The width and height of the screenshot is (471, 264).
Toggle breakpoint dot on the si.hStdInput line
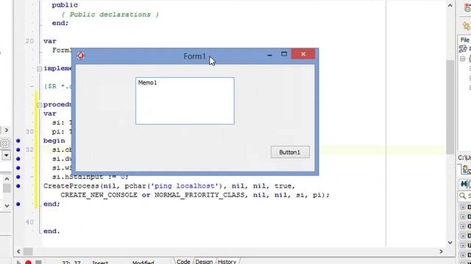[18, 177]
